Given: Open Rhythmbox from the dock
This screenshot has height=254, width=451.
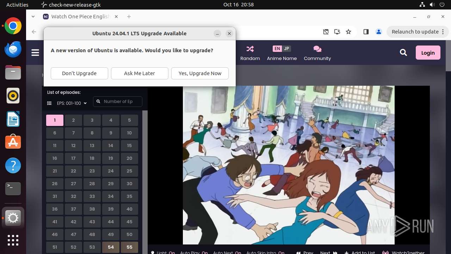Looking at the screenshot, I should point(13,96).
